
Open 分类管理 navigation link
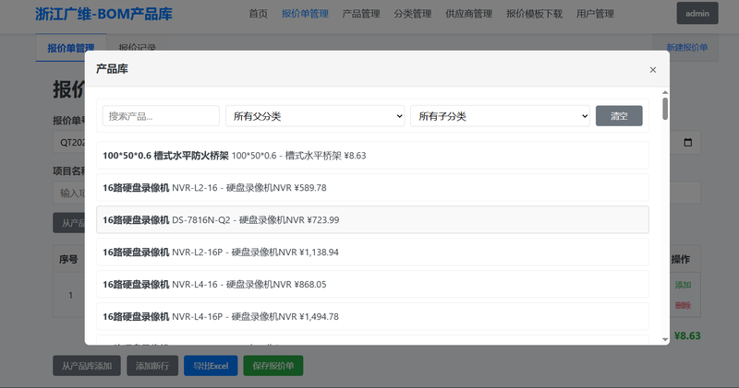(x=412, y=14)
